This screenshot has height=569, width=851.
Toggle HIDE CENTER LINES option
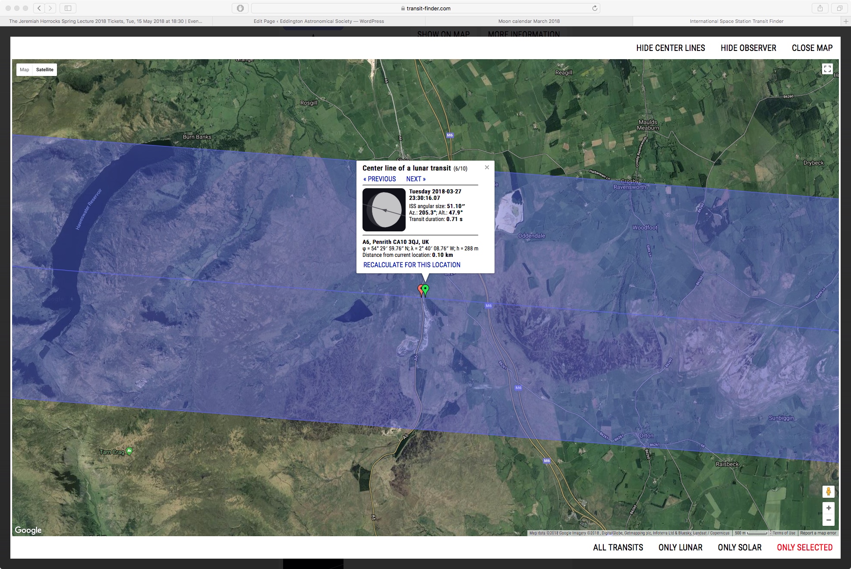671,48
